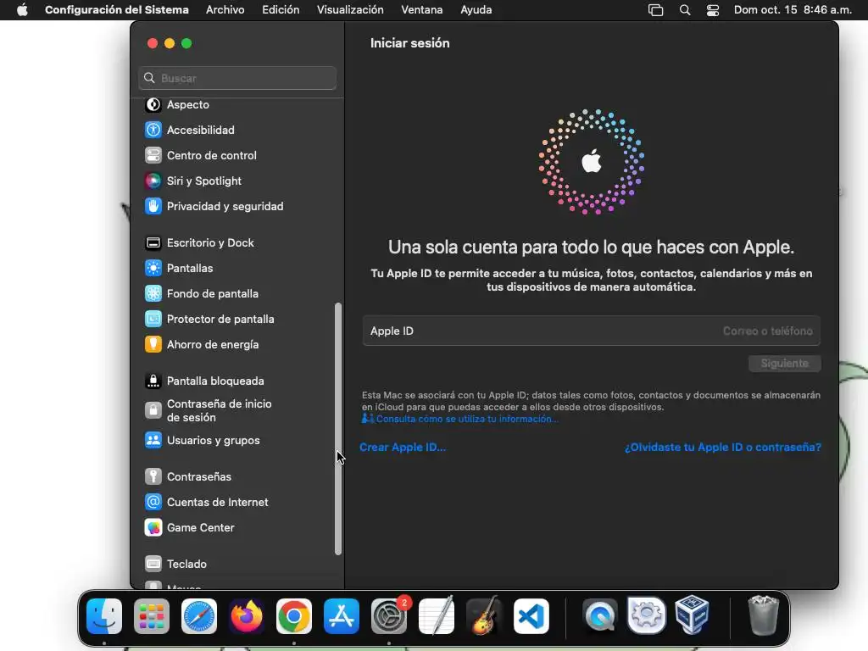The height and width of the screenshot is (651, 868).
Task: Open Firefox from the Dock
Action: (x=247, y=616)
